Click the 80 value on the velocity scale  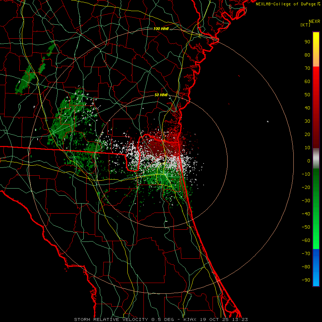pos(307,55)
